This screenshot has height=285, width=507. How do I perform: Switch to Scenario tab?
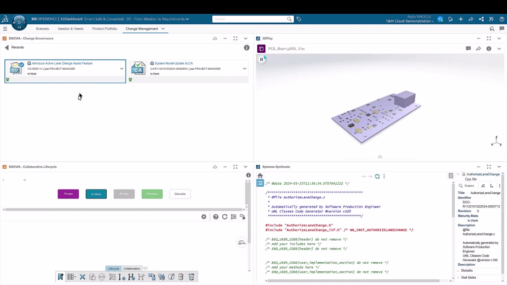pos(42,28)
